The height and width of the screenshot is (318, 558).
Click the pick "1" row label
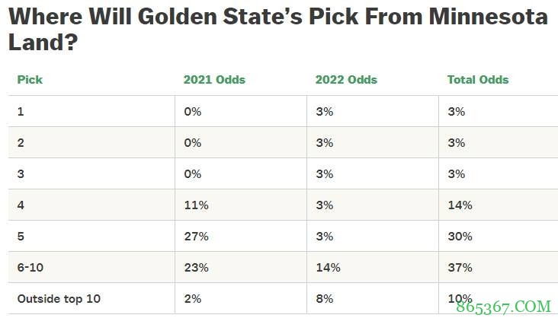pos(21,111)
